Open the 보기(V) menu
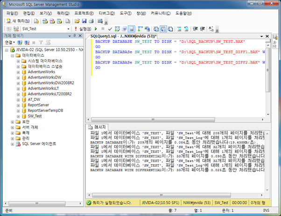 click(46, 13)
